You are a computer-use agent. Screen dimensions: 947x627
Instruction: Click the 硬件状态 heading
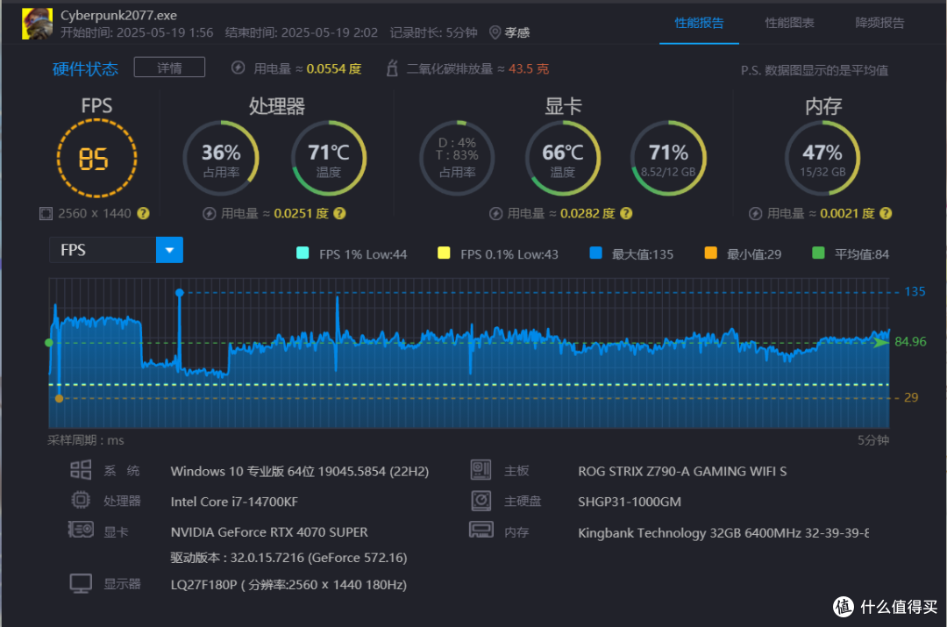tap(85, 69)
